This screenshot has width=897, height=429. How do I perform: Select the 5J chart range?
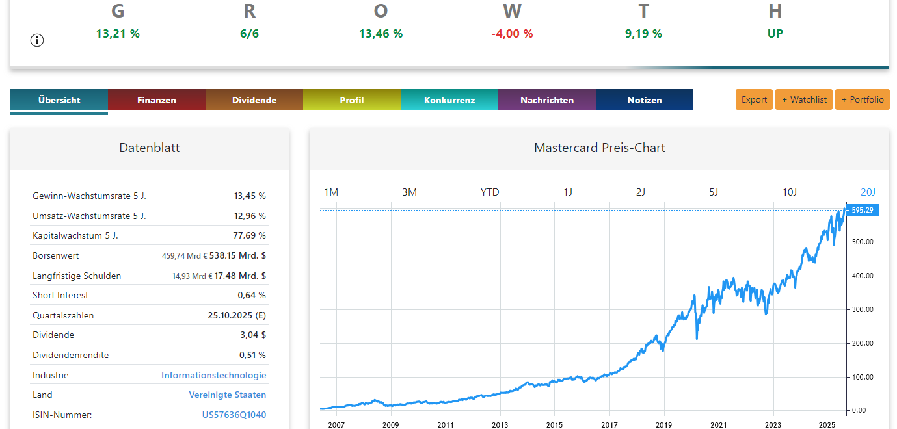pos(714,192)
